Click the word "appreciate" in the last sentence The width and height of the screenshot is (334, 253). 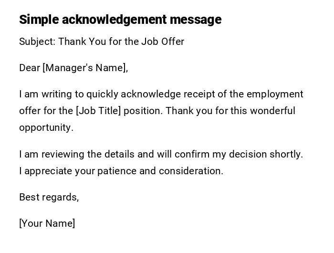pyautogui.click(x=46, y=171)
